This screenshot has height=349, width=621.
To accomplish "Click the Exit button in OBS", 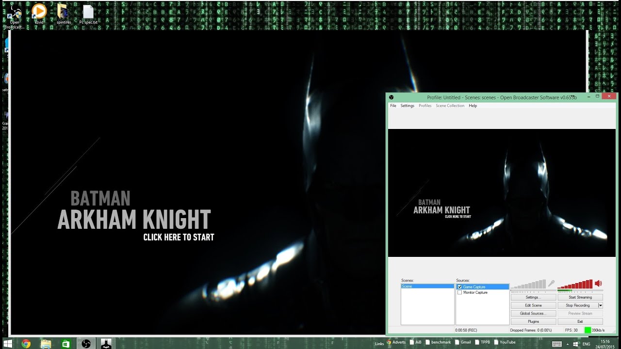I will 580,321.
